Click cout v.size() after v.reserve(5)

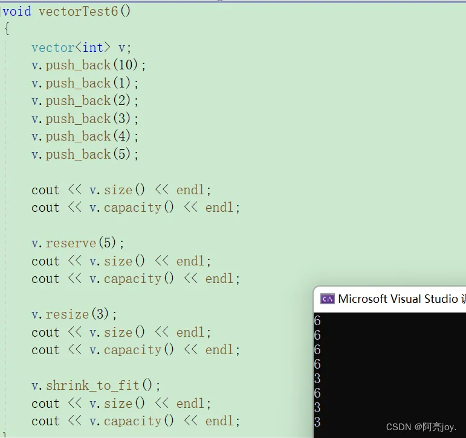click(x=121, y=261)
